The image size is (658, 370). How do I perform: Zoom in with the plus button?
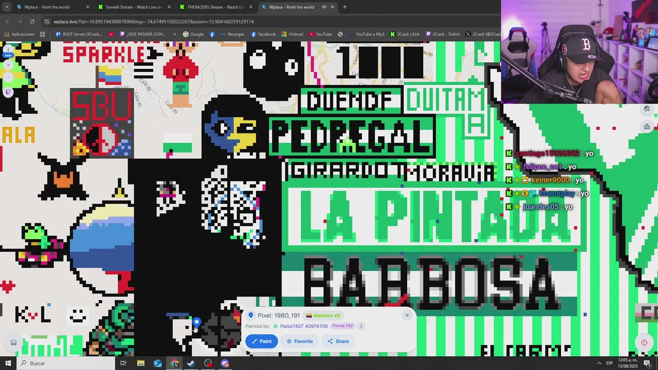pyautogui.click(x=8, y=65)
